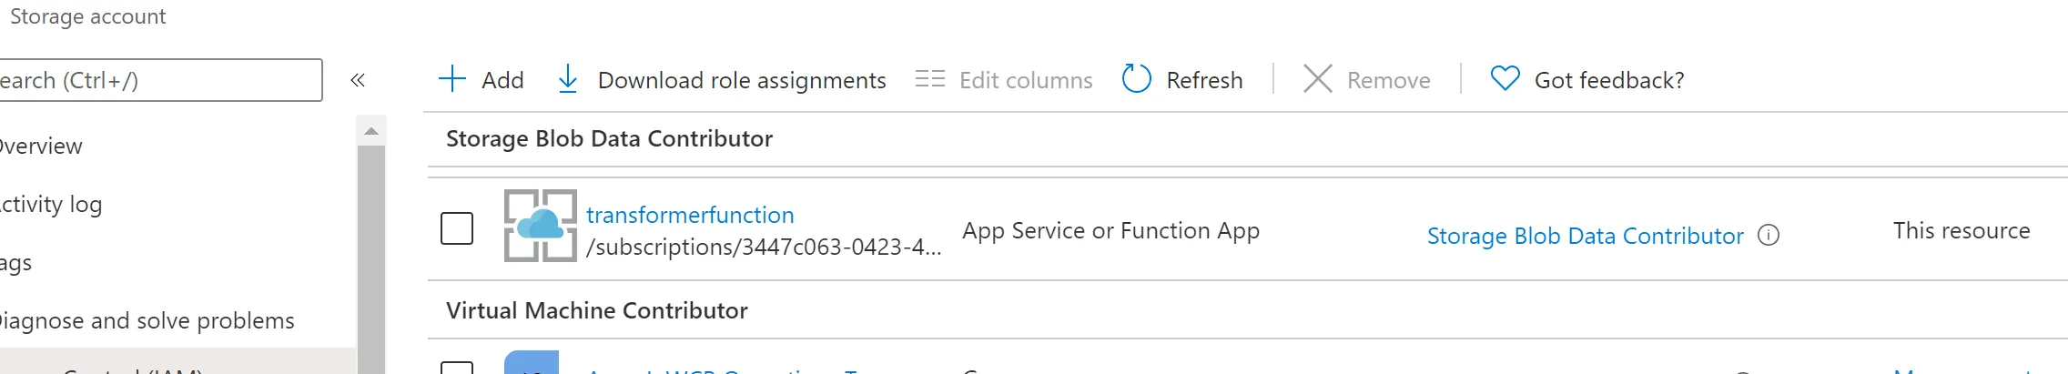Click the /subscriptions/3447c063-0423-4... path text
The image size is (2068, 374).
click(x=764, y=247)
